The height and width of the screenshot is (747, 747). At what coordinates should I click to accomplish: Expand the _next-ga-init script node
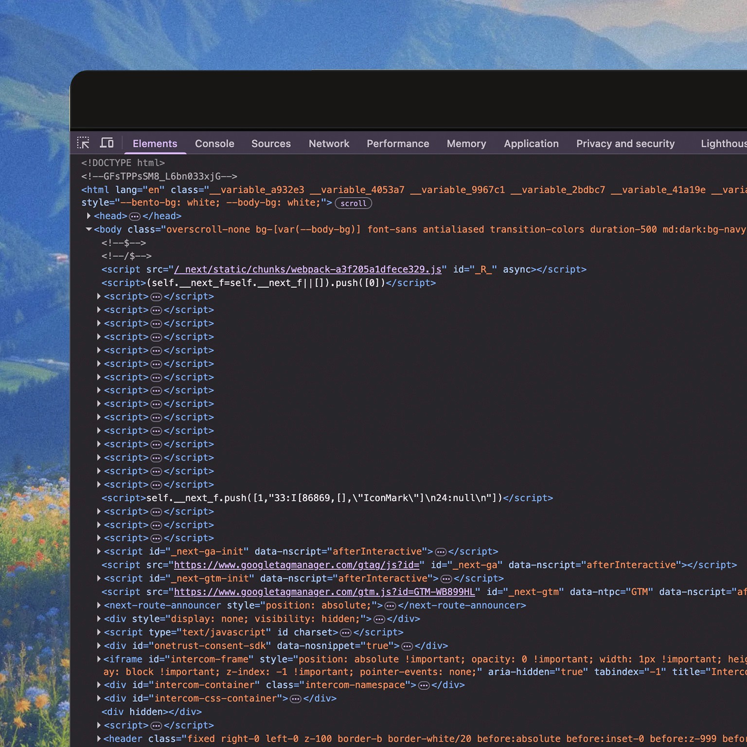99,551
